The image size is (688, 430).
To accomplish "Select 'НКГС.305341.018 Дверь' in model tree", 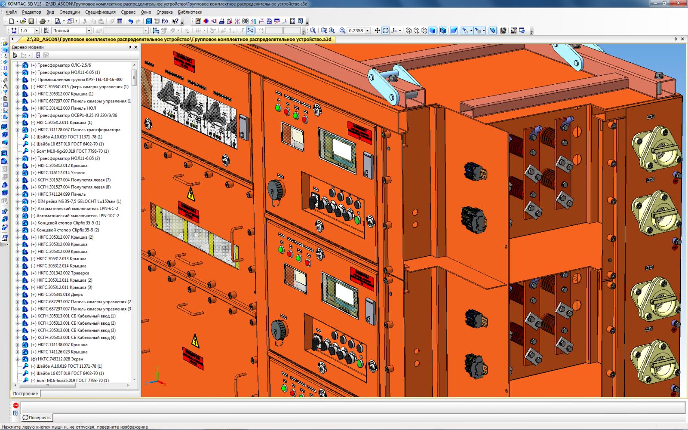I will 60,295.
